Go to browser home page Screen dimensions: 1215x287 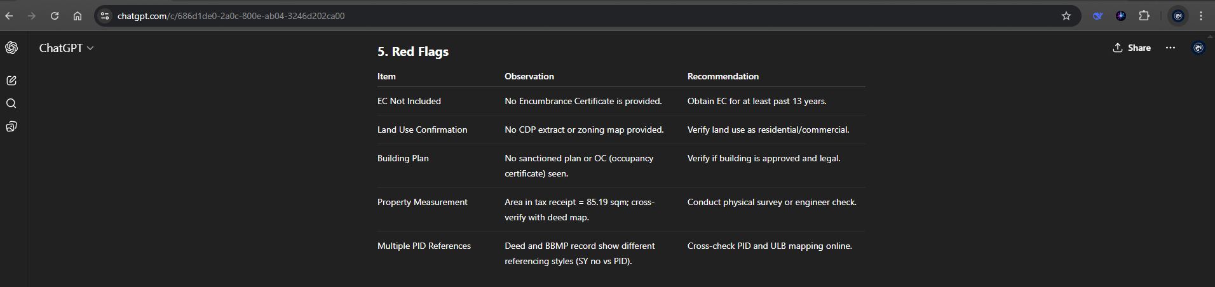(x=78, y=16)
